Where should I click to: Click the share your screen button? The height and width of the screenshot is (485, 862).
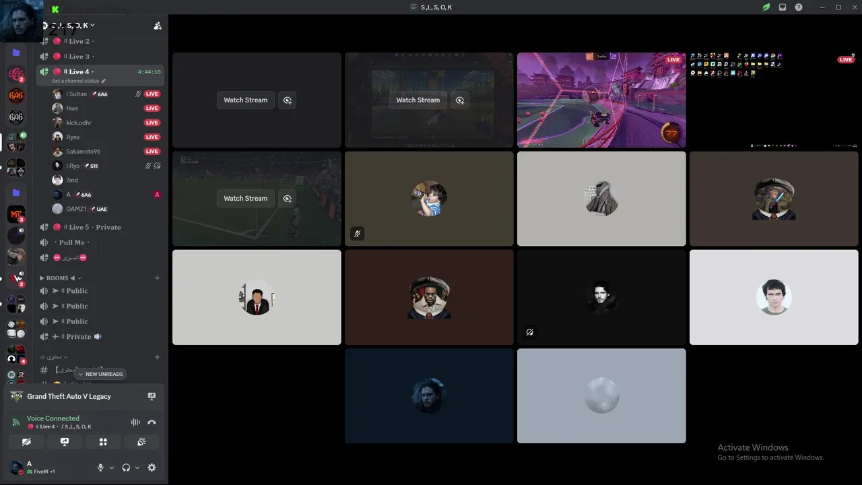65,442
